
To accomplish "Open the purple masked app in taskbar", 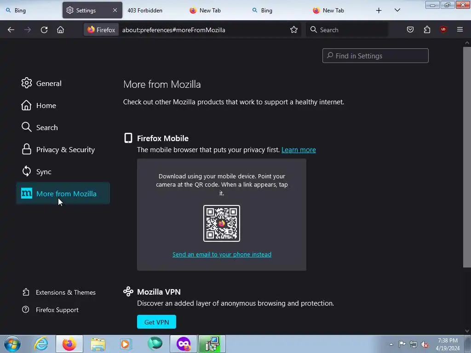I will coord(184,344).
